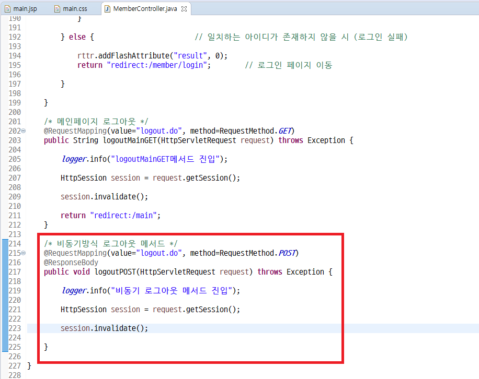Screen dimensions: 479x379
Task: Click the logoutPOST method name
Action: click(x=115, y=271)
